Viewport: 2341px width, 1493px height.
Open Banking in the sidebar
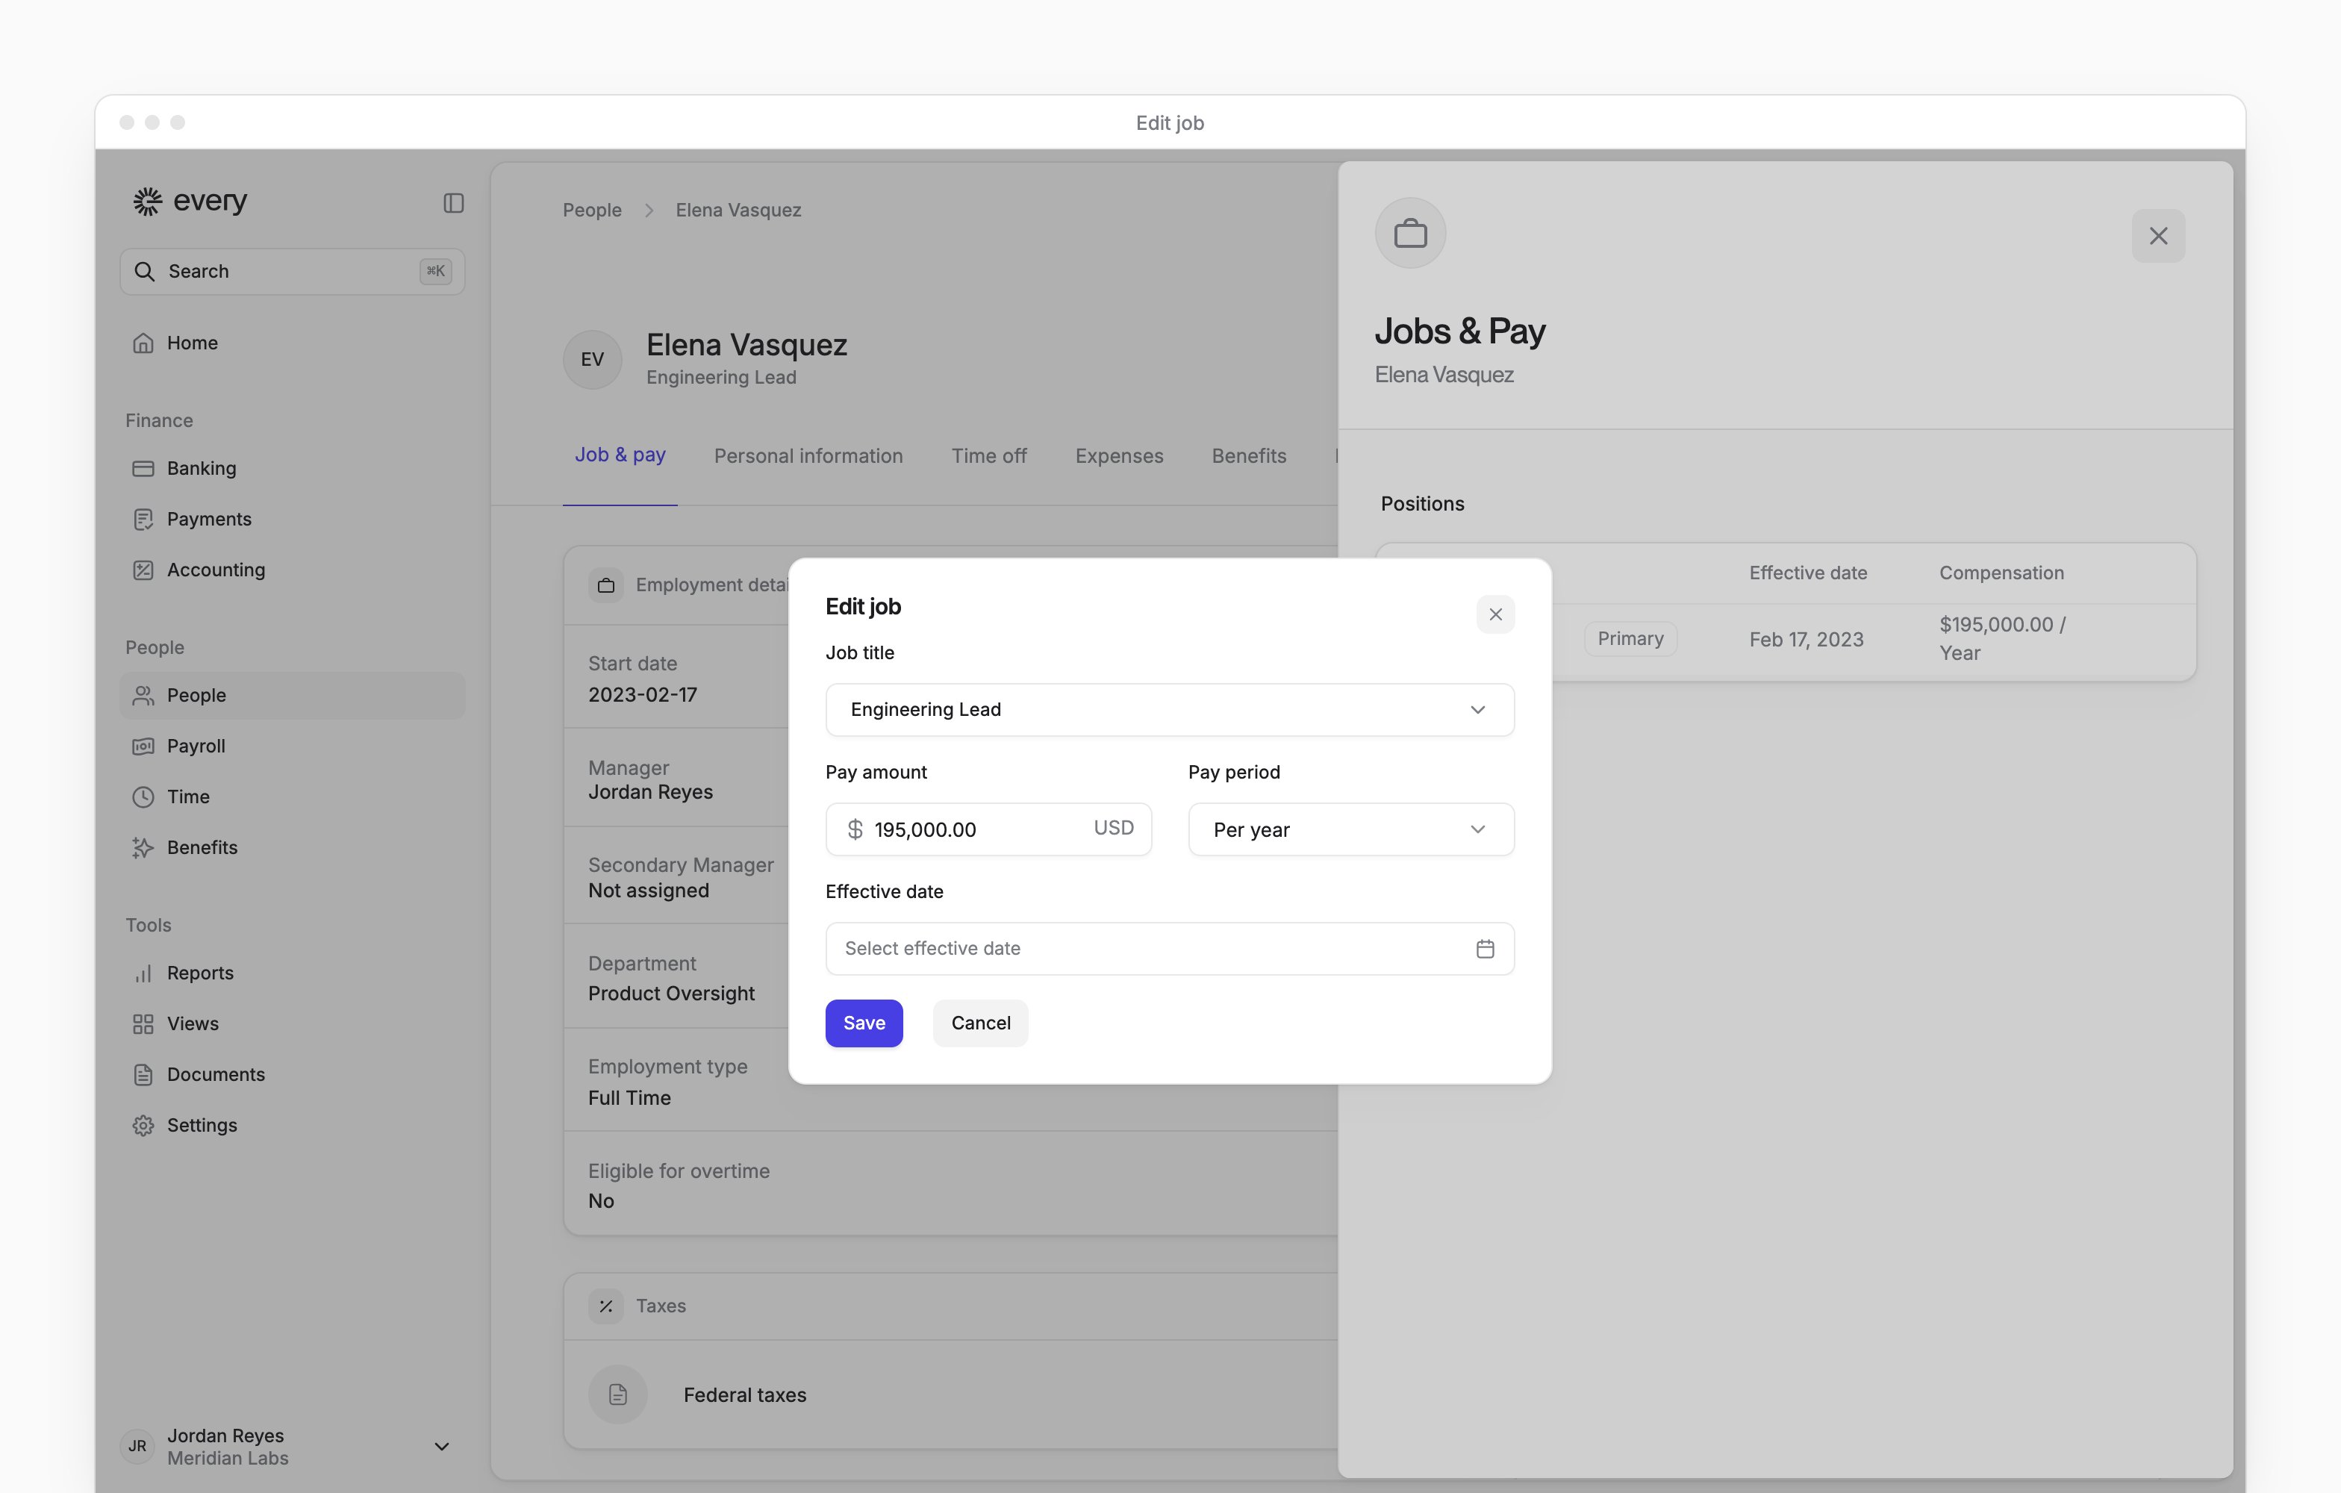click(292, 469)
